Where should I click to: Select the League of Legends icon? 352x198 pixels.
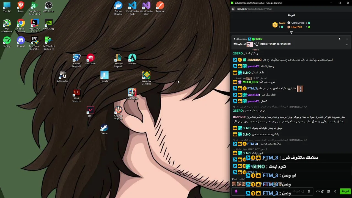[x=118, y=61]
